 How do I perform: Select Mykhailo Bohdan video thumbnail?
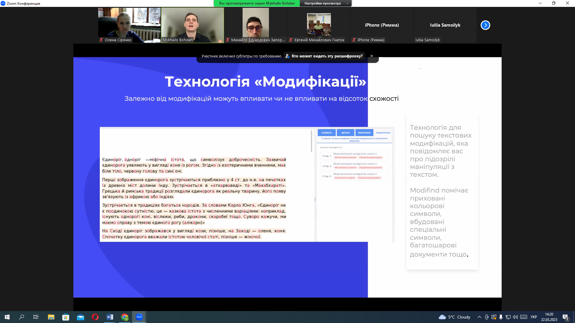click(x=193, y=25)
